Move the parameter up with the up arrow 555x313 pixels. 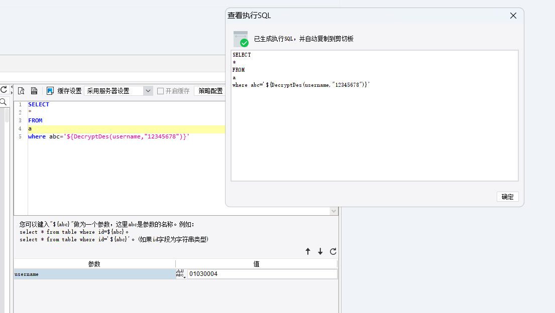(307, 251)
